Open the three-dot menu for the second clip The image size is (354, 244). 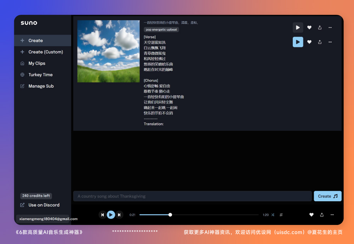pyautogui.click(x=330, y=42)
